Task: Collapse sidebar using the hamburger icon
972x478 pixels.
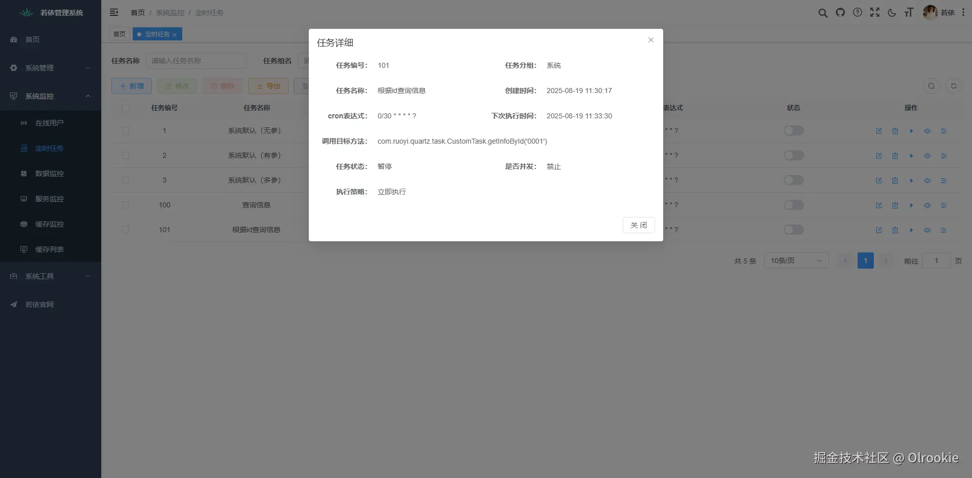Action: (x=114, y=13)
